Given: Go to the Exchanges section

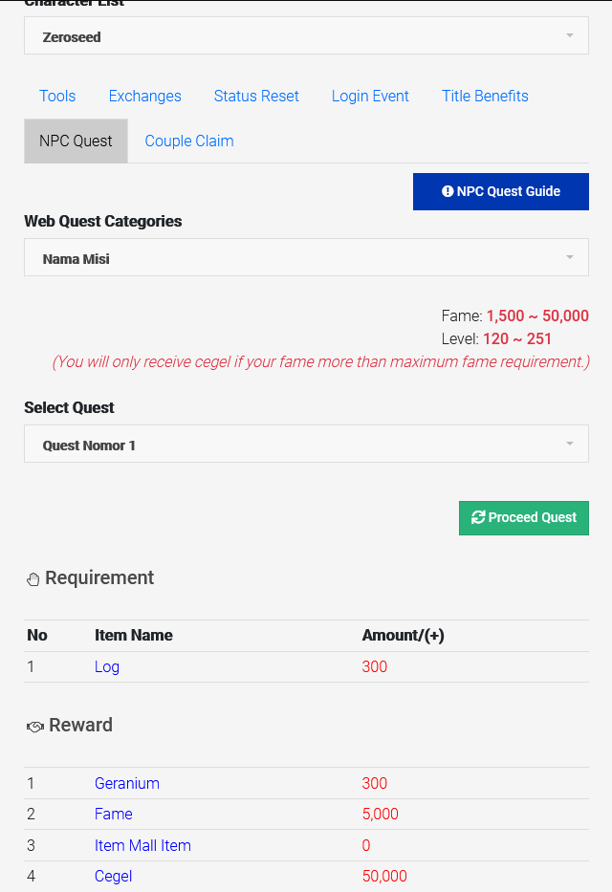Looking at the screenshot, I should click(x=144, y=96).
